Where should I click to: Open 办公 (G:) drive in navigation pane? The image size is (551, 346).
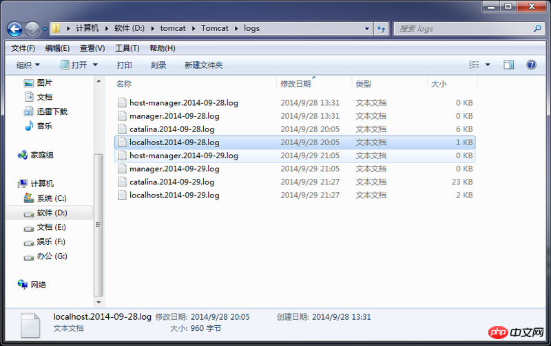[45, 256]
